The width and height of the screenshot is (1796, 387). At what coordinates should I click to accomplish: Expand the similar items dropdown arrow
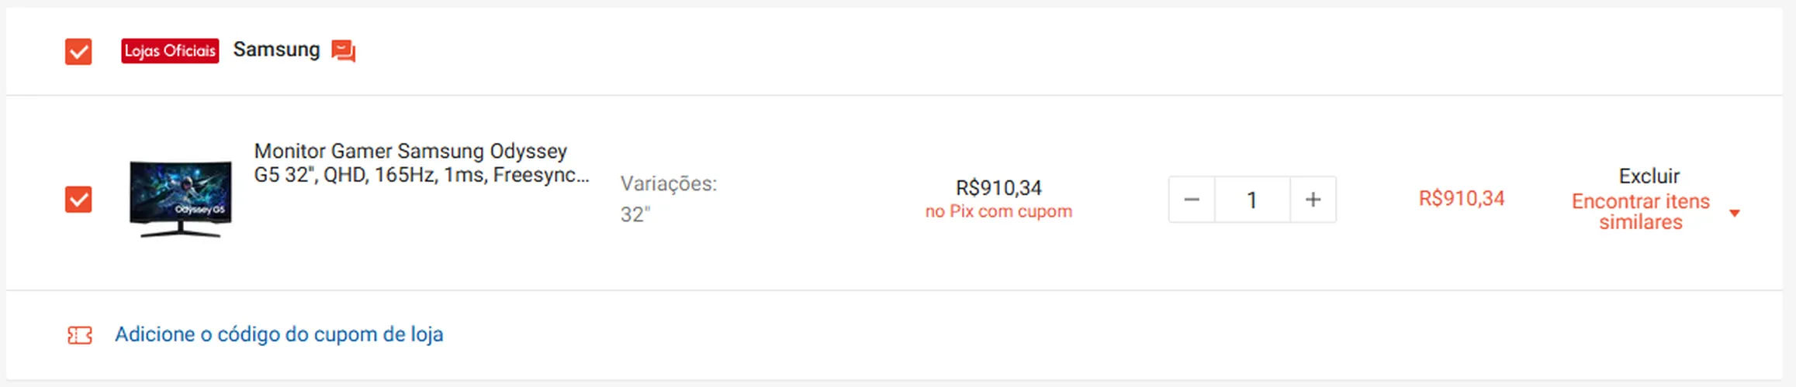tap(1735, 213)
